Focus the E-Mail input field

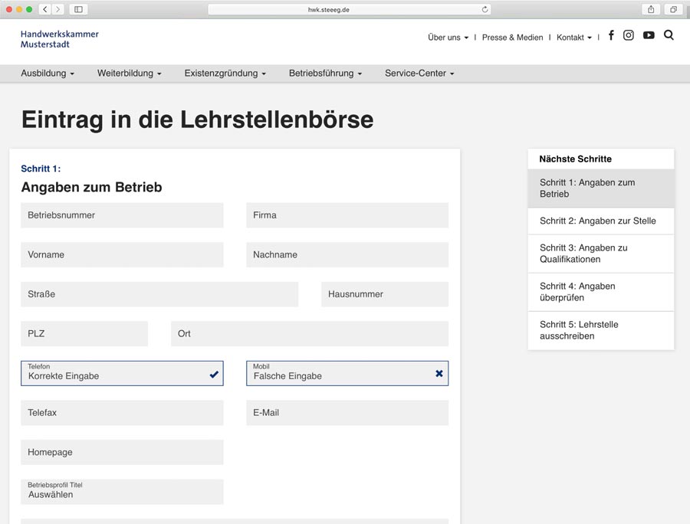[347, 413]
